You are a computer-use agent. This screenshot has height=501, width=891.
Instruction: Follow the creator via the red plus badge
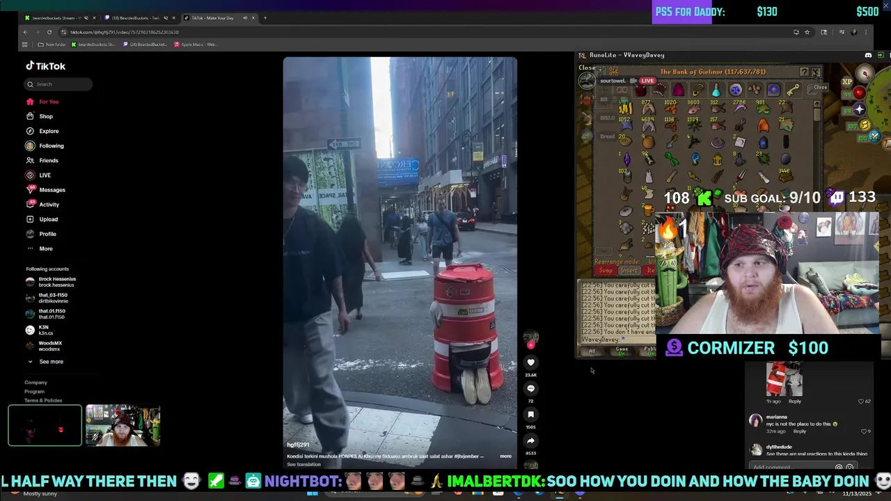click(x=530, y=345)
